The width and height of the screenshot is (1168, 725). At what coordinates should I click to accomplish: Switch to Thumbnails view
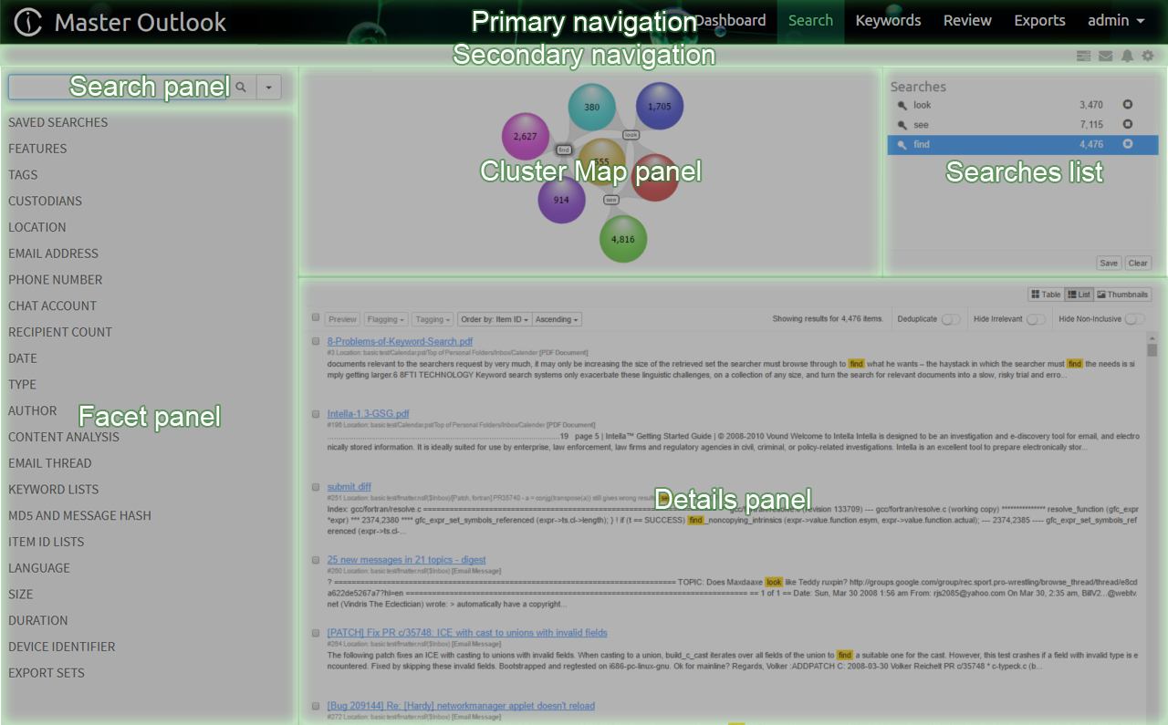point(1123,295)
